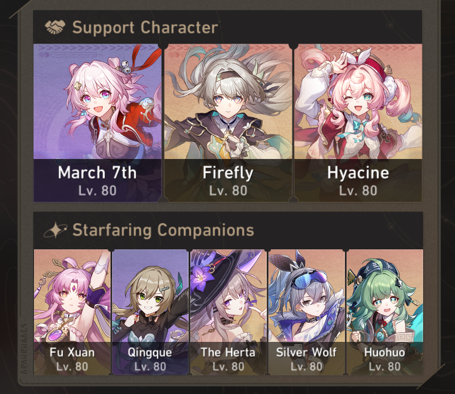The width and height of the screenshot is (455, 394).
Task: Click the Firefly name label
Action: 228,173
